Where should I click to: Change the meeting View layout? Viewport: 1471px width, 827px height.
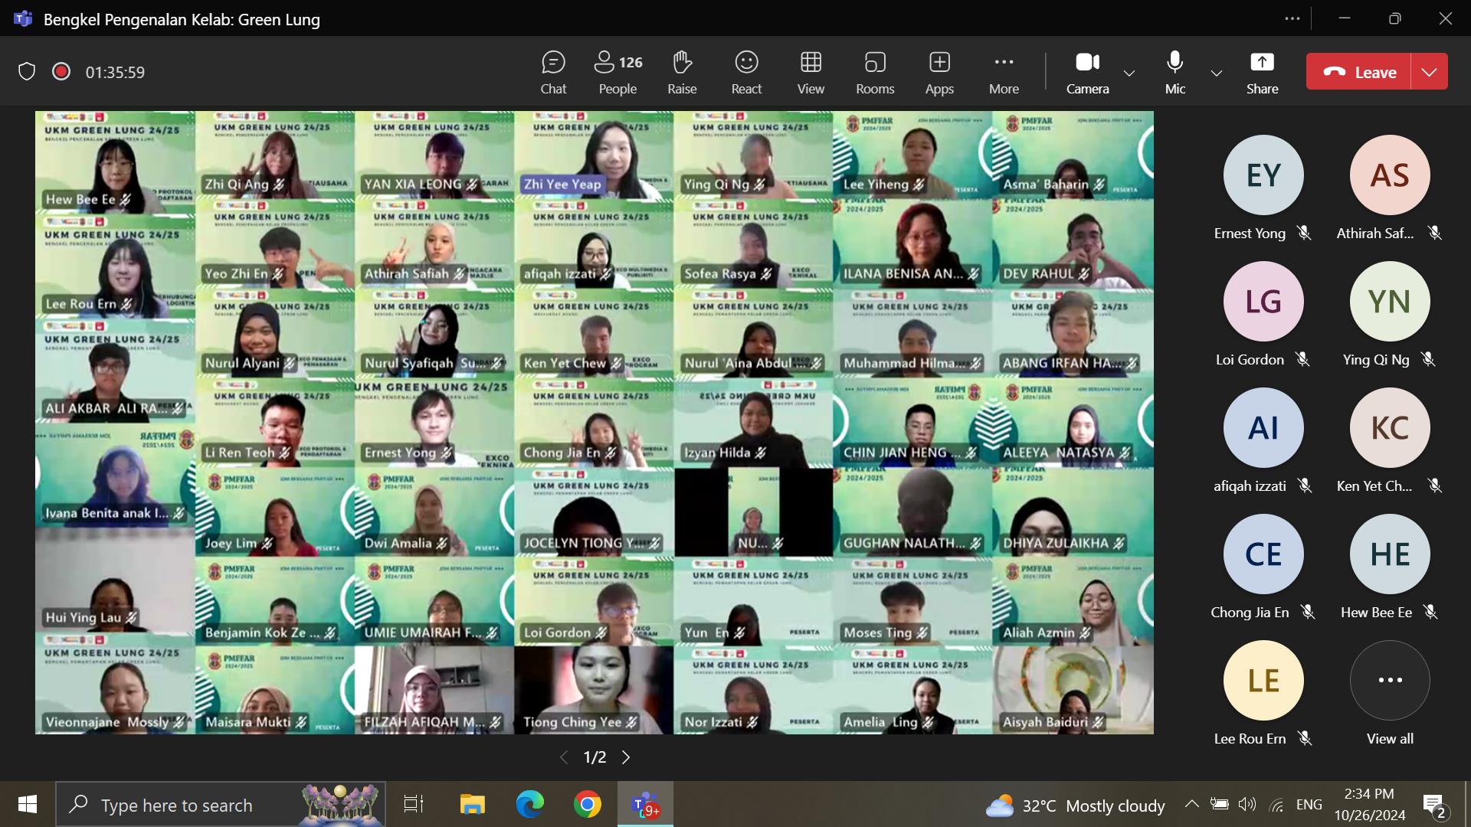(x=811, y=72)
